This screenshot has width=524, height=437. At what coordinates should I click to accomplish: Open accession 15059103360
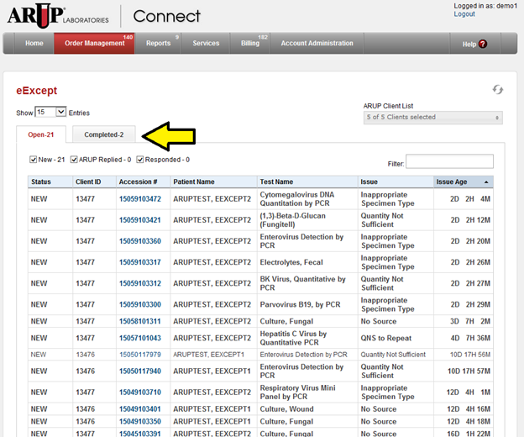(140, 241)
